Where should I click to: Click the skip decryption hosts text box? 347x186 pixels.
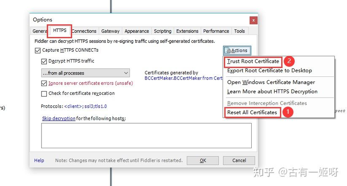pos(146,136)
